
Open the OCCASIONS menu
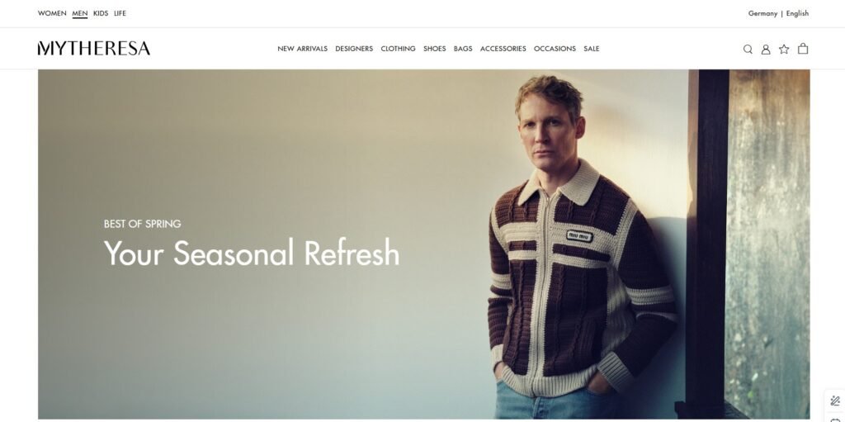[555, 49]
